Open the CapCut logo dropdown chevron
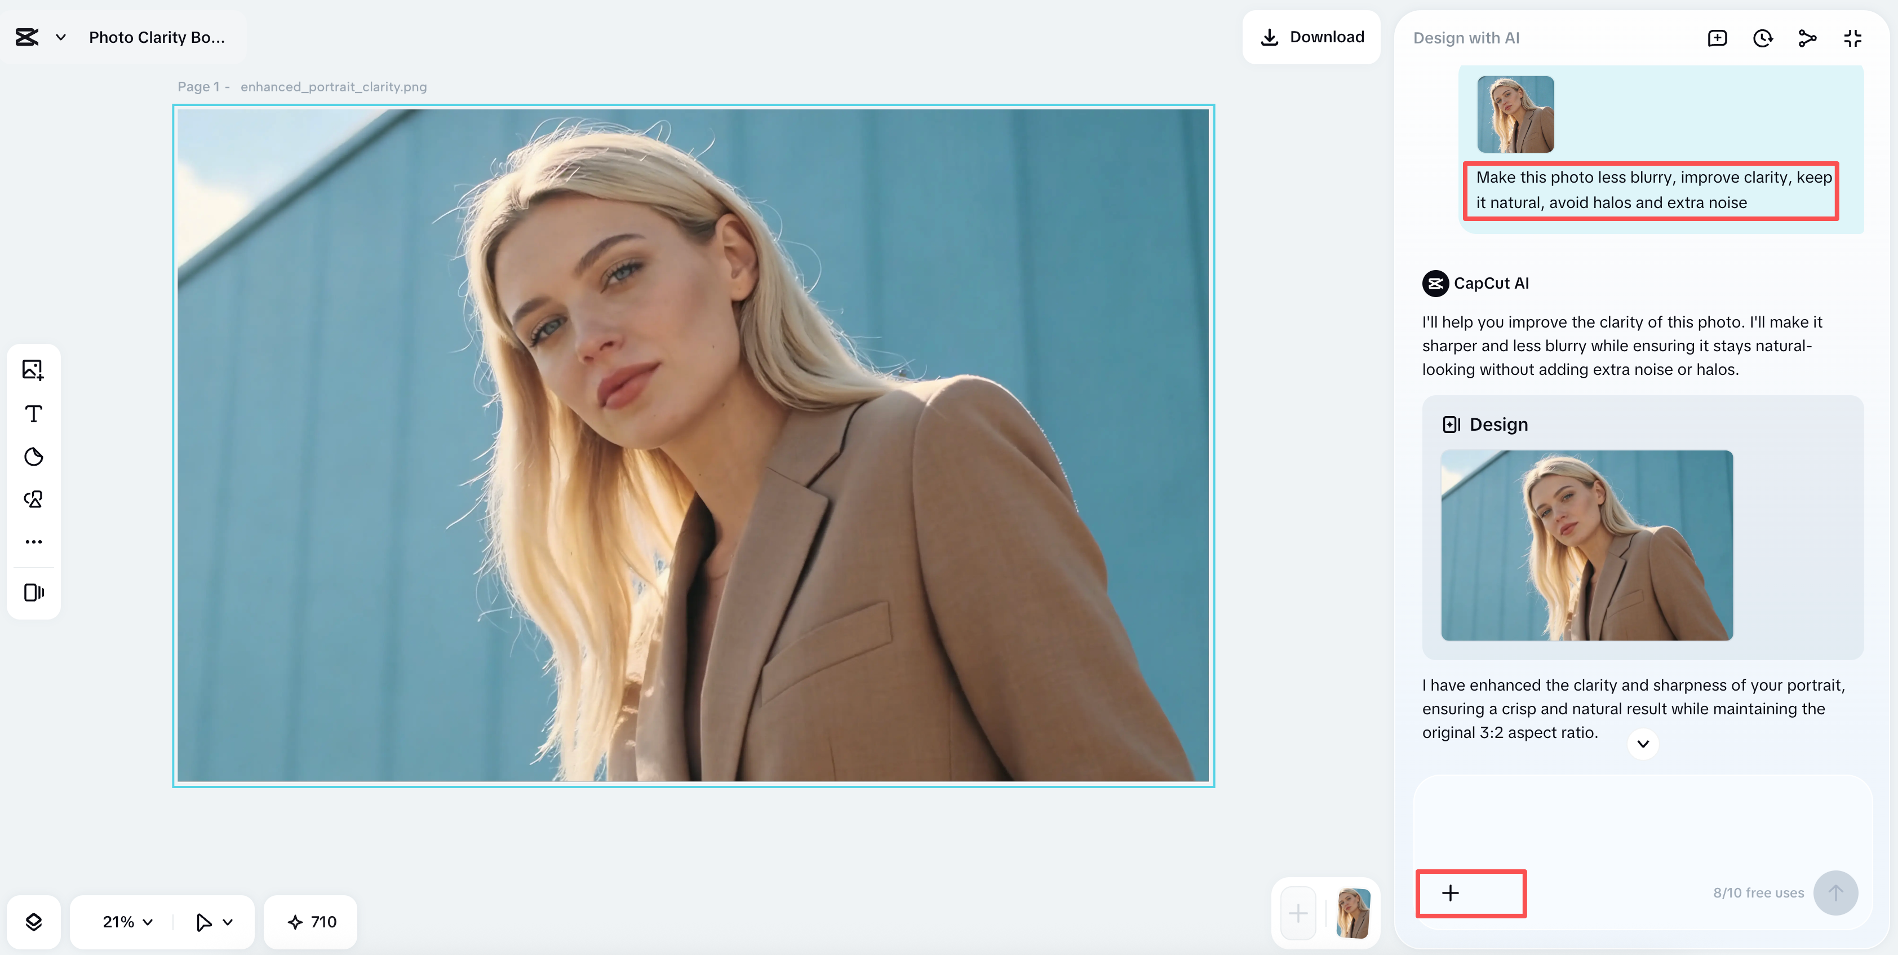Image resolution: width=1898 pixels, height=955 pixels. point(61,37)
